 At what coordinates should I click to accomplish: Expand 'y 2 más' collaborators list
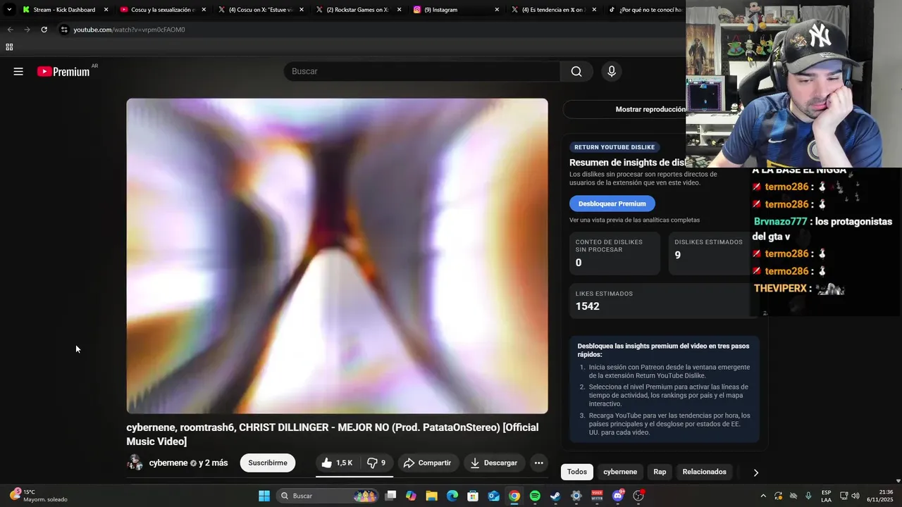[213, 463]
